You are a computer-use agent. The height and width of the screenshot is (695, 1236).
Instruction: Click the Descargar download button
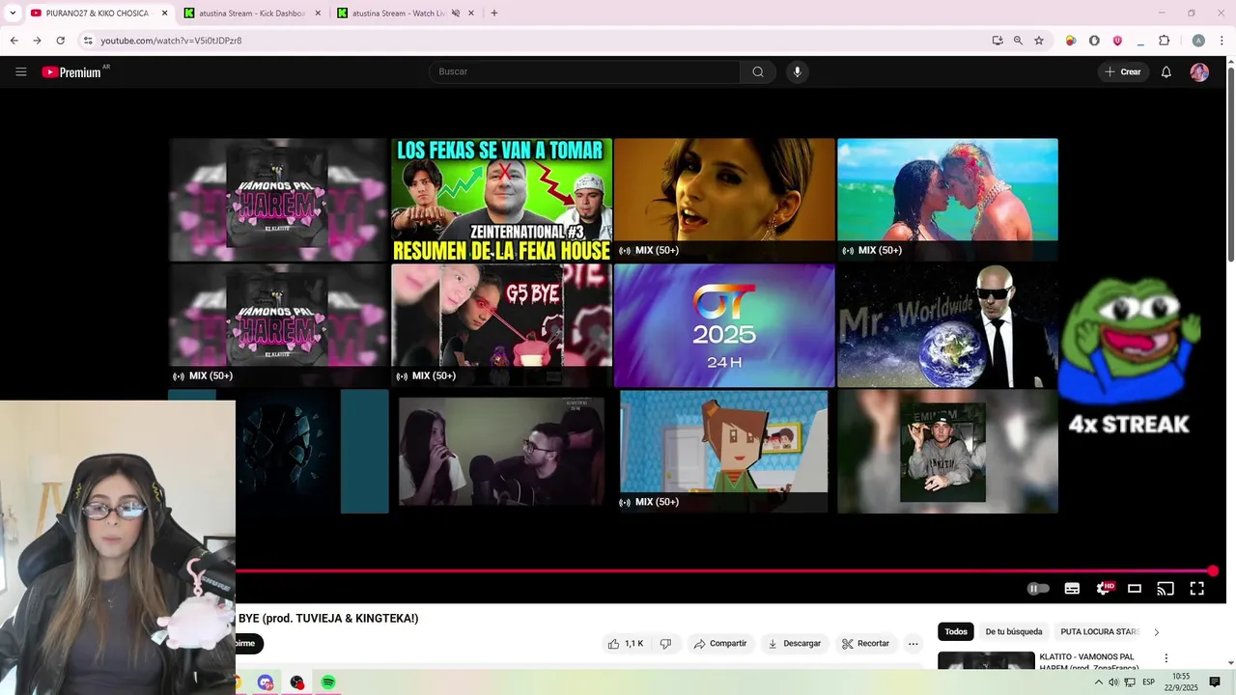pyautogui.click(x=794, y=643)
